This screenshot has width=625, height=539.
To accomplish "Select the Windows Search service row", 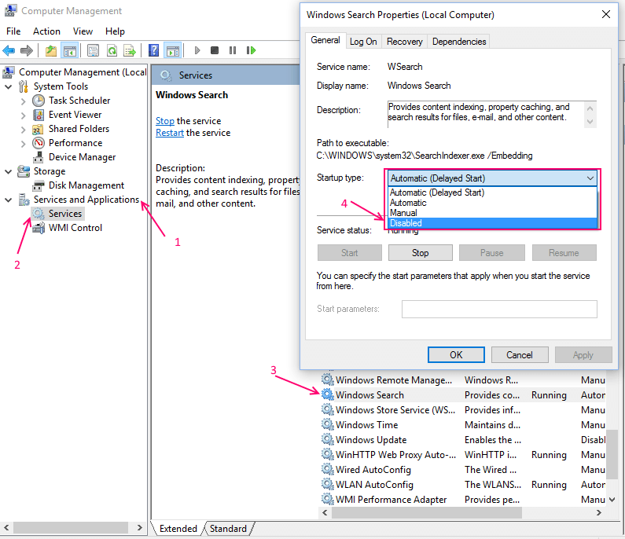I will pyautogui.click(x=464, y=394).
